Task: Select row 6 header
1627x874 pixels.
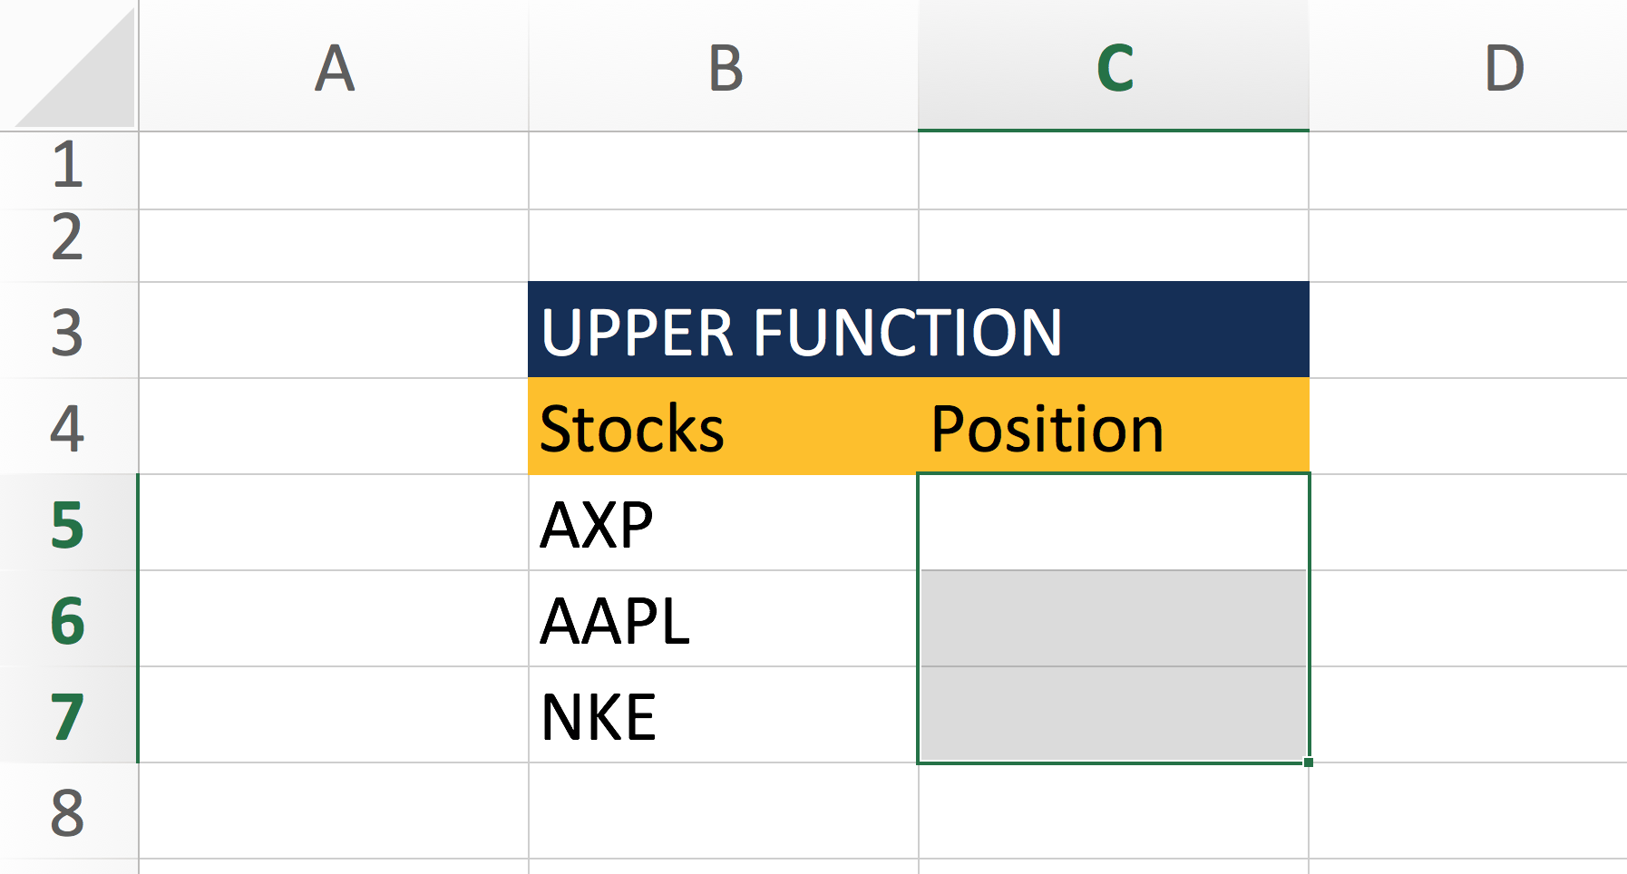Action: click(69, 618)
